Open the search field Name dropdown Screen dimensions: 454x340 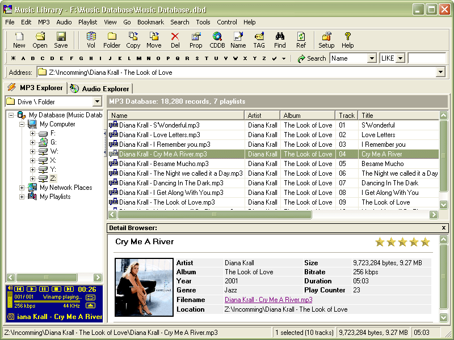pyautogui.click(x=372, y=58)
